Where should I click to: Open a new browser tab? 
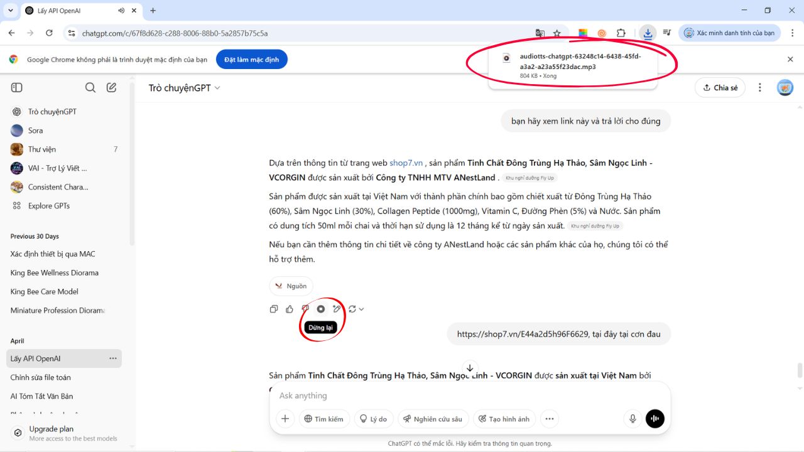(153, 11)
